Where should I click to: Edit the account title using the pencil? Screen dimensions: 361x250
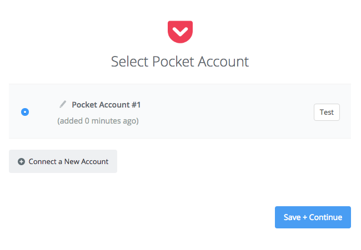63,104
